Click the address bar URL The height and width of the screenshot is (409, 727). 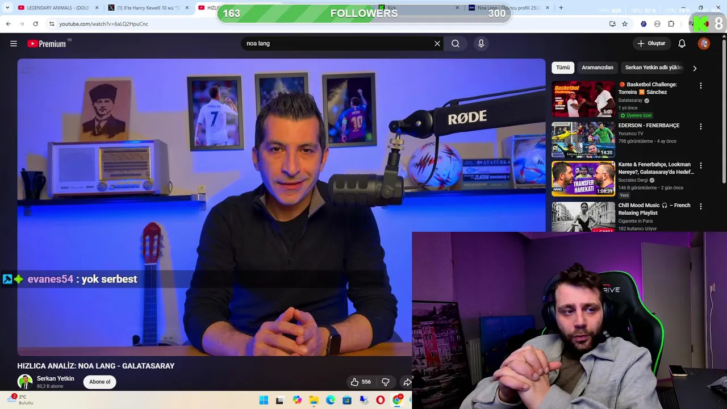coord(103,24)
